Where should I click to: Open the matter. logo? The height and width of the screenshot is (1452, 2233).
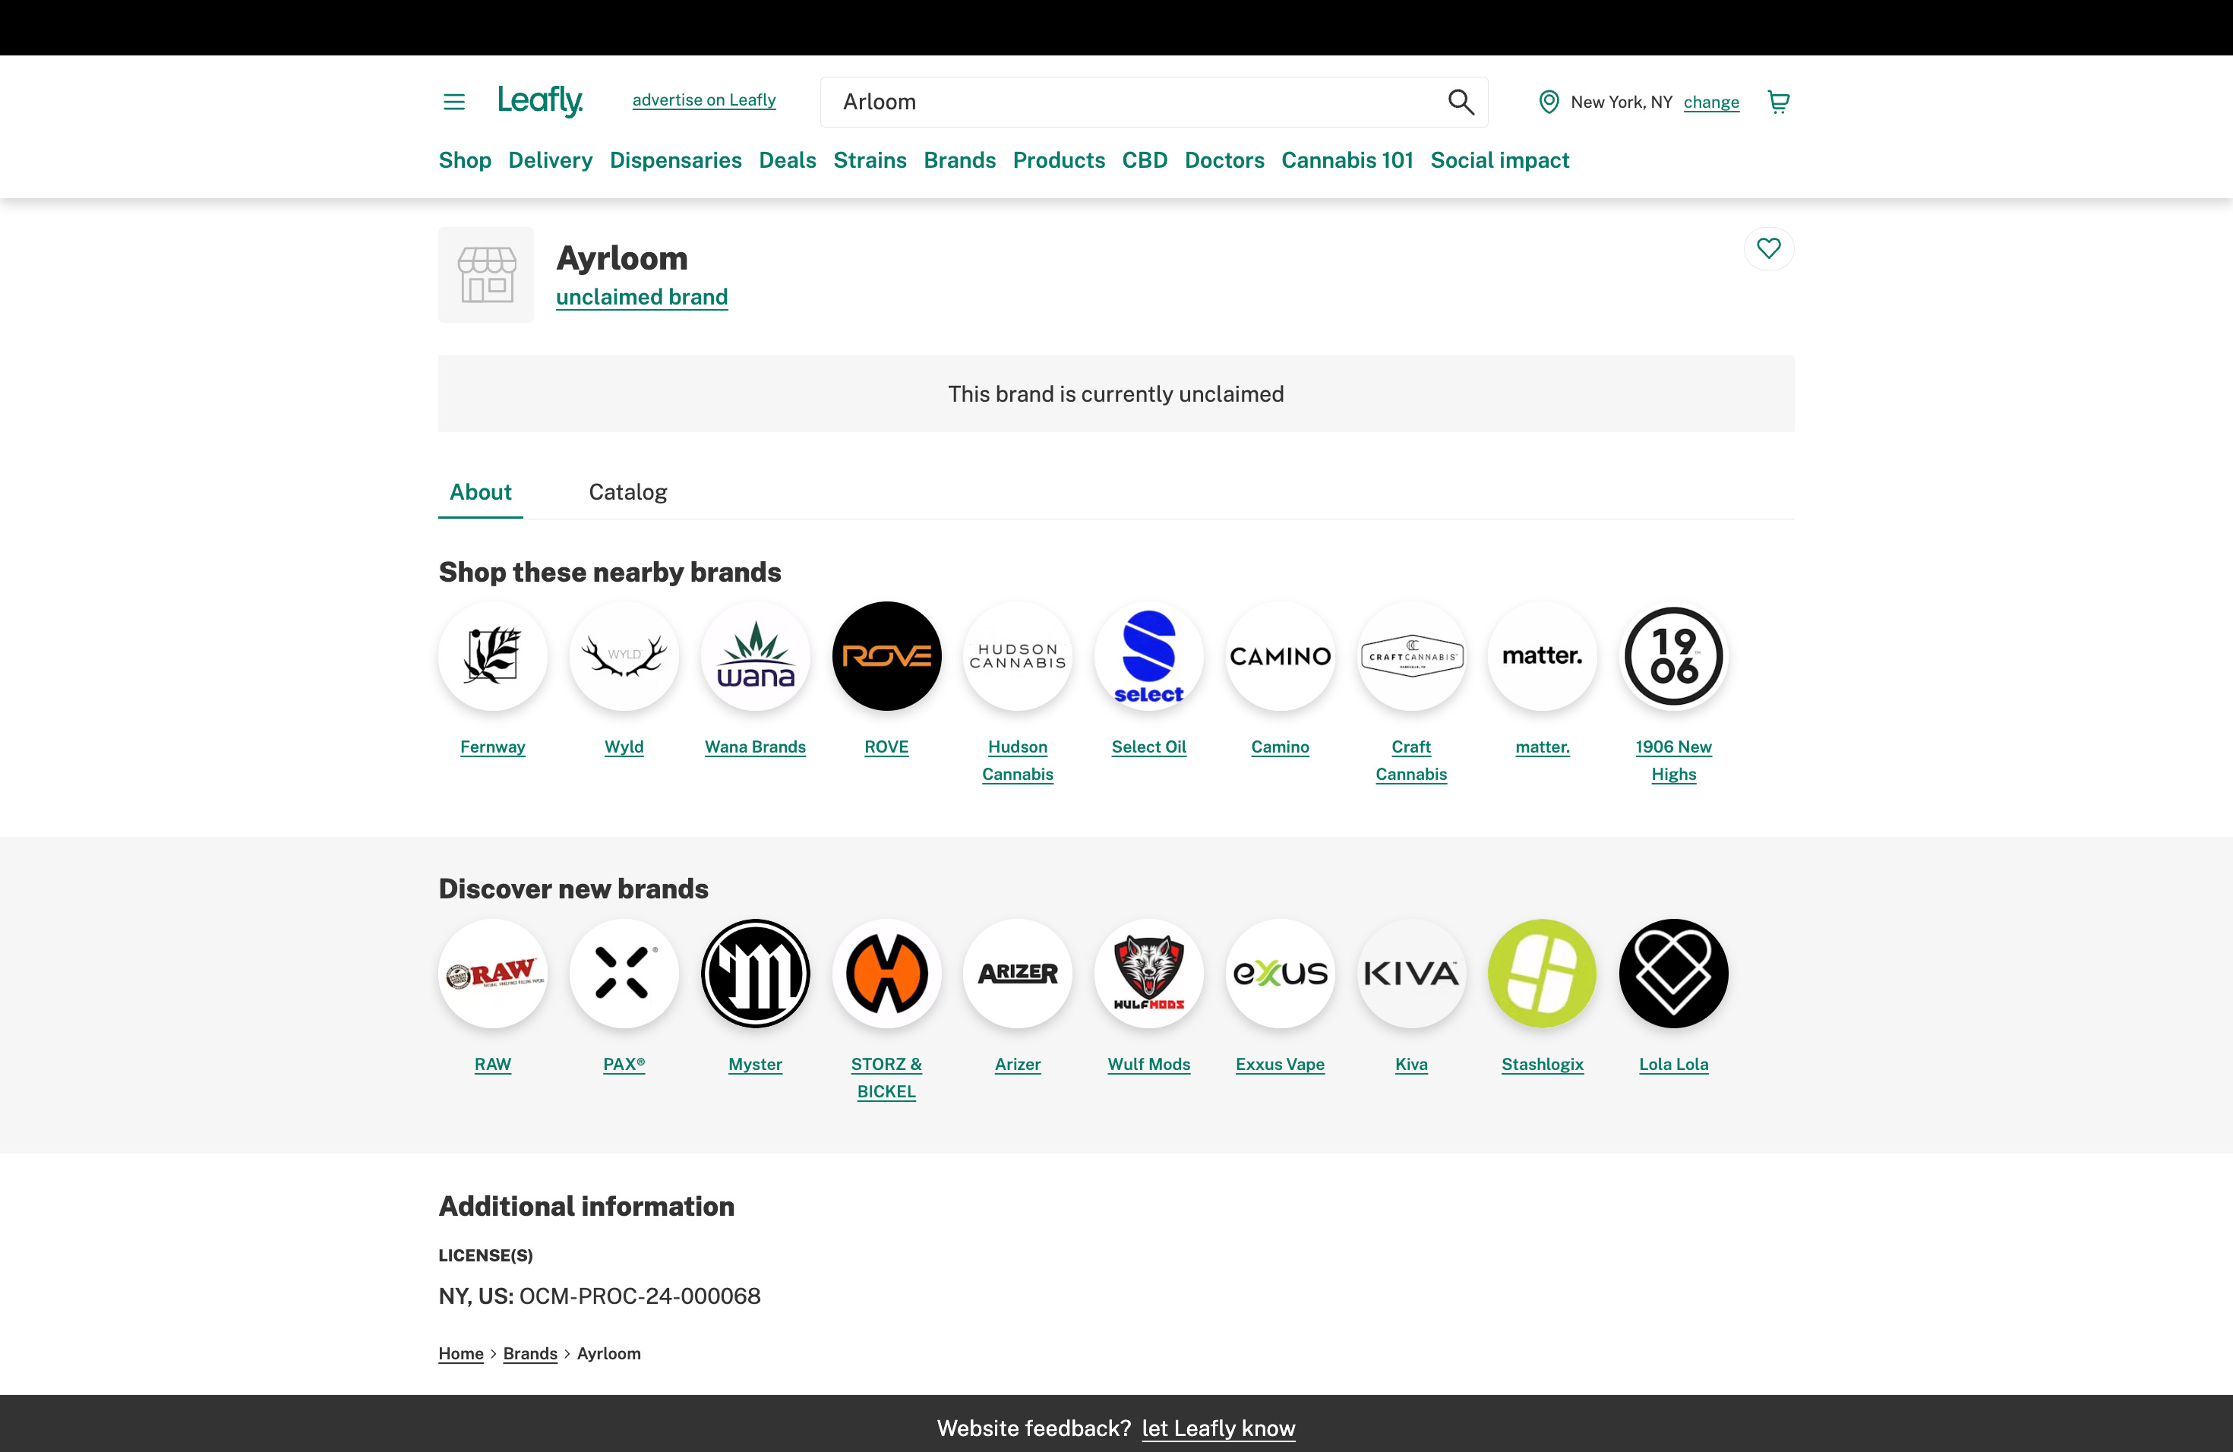1543,655
